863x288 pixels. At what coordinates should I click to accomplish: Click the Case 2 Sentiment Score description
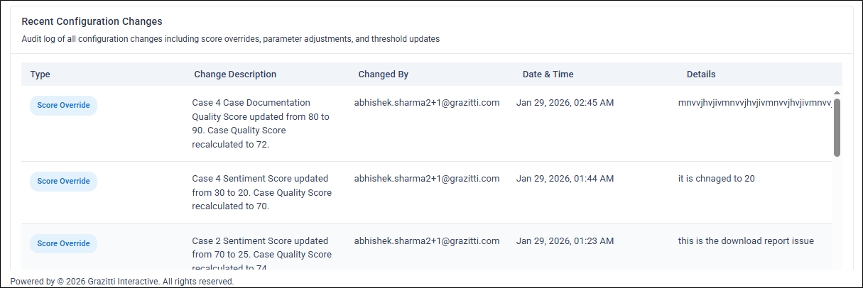point(261,254)
